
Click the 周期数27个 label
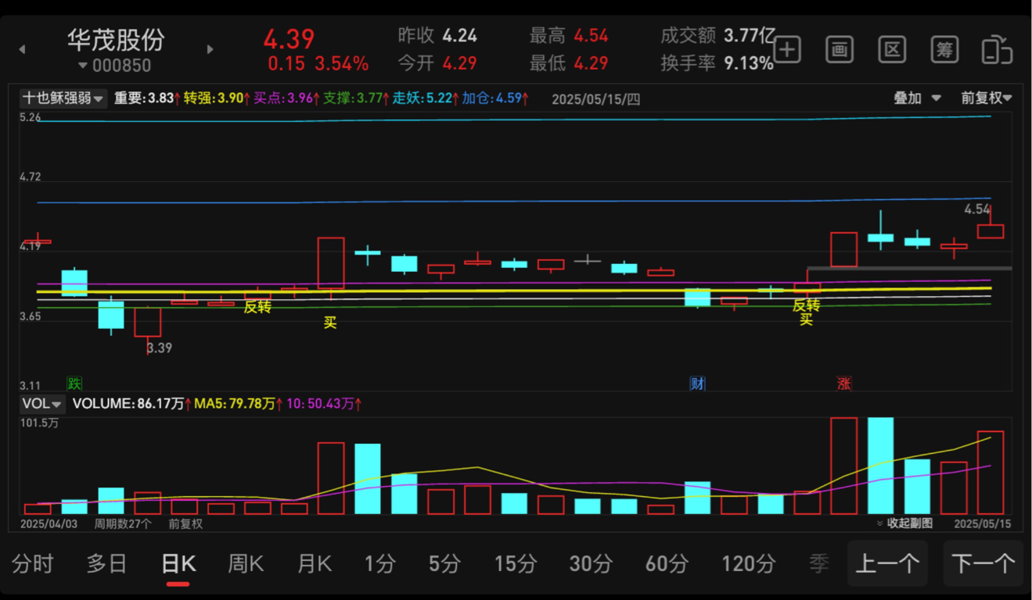pyautogui.click(x=123, y=524)
